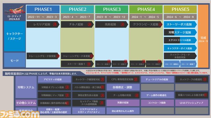Click the ストーリー追加7 item
This screenshot has height=118, width=211.
coord(188,64)
